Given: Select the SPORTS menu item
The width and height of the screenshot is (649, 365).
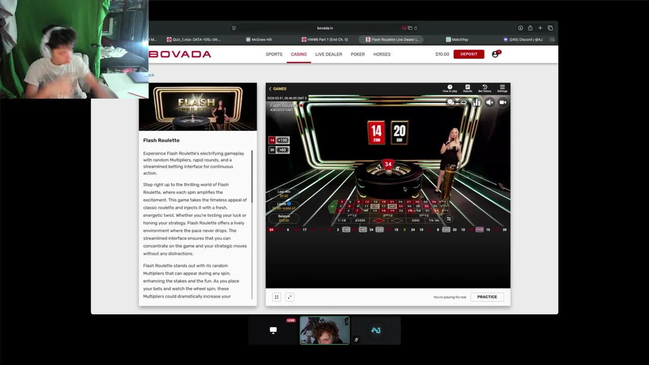Looking at the screenshot, I should (274, 54).
